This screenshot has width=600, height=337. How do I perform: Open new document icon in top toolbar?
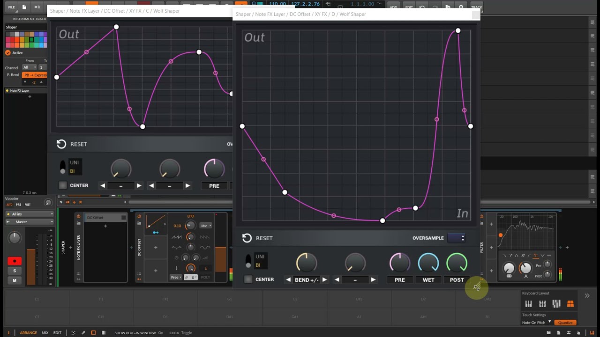(24, 7)
